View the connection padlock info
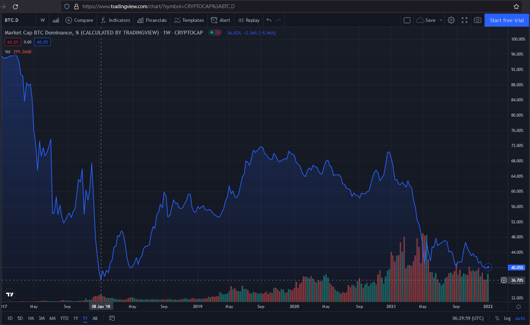This screenshot has width=530, height=325. coord(76,6)
